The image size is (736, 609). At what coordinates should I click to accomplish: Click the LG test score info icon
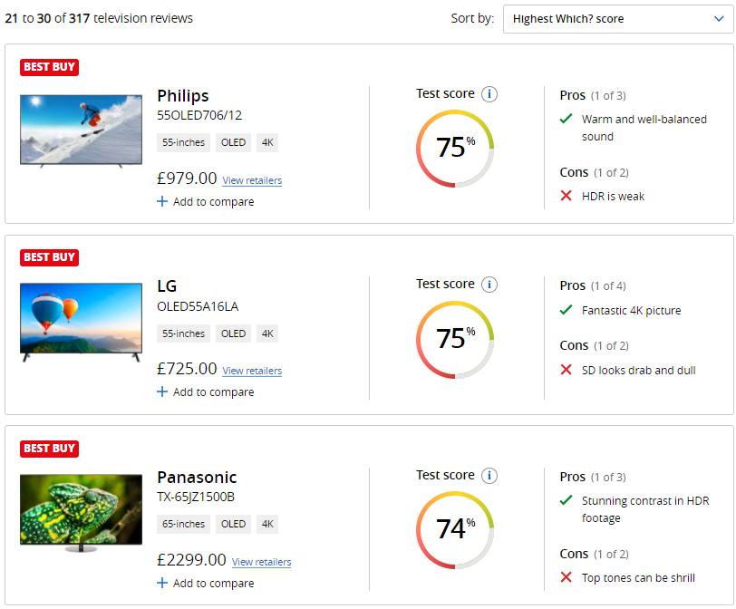tap(489, 285)
